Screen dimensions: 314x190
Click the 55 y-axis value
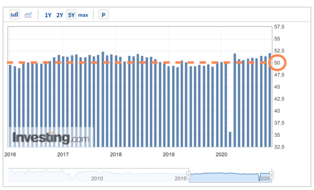point(277,39)
